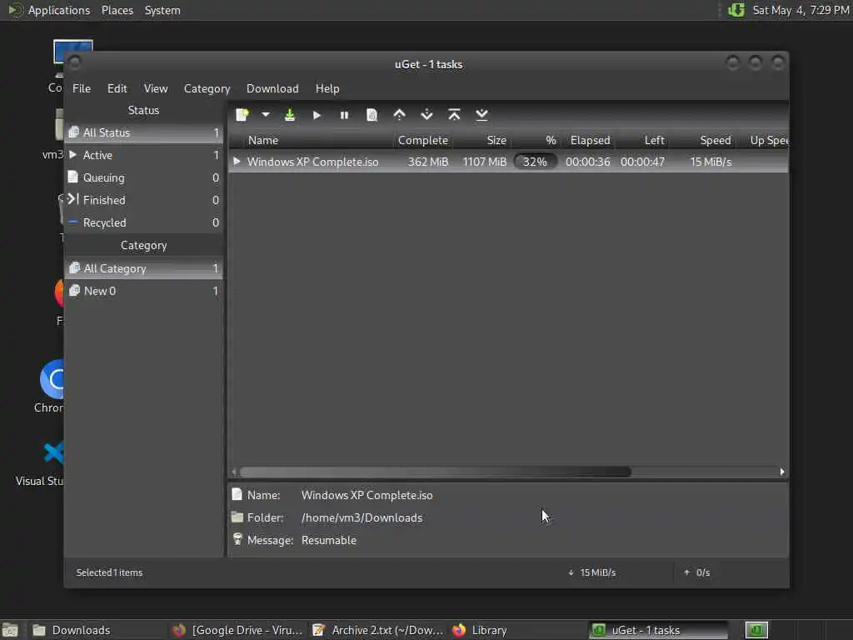Filter by Active status

coord(143,155)
